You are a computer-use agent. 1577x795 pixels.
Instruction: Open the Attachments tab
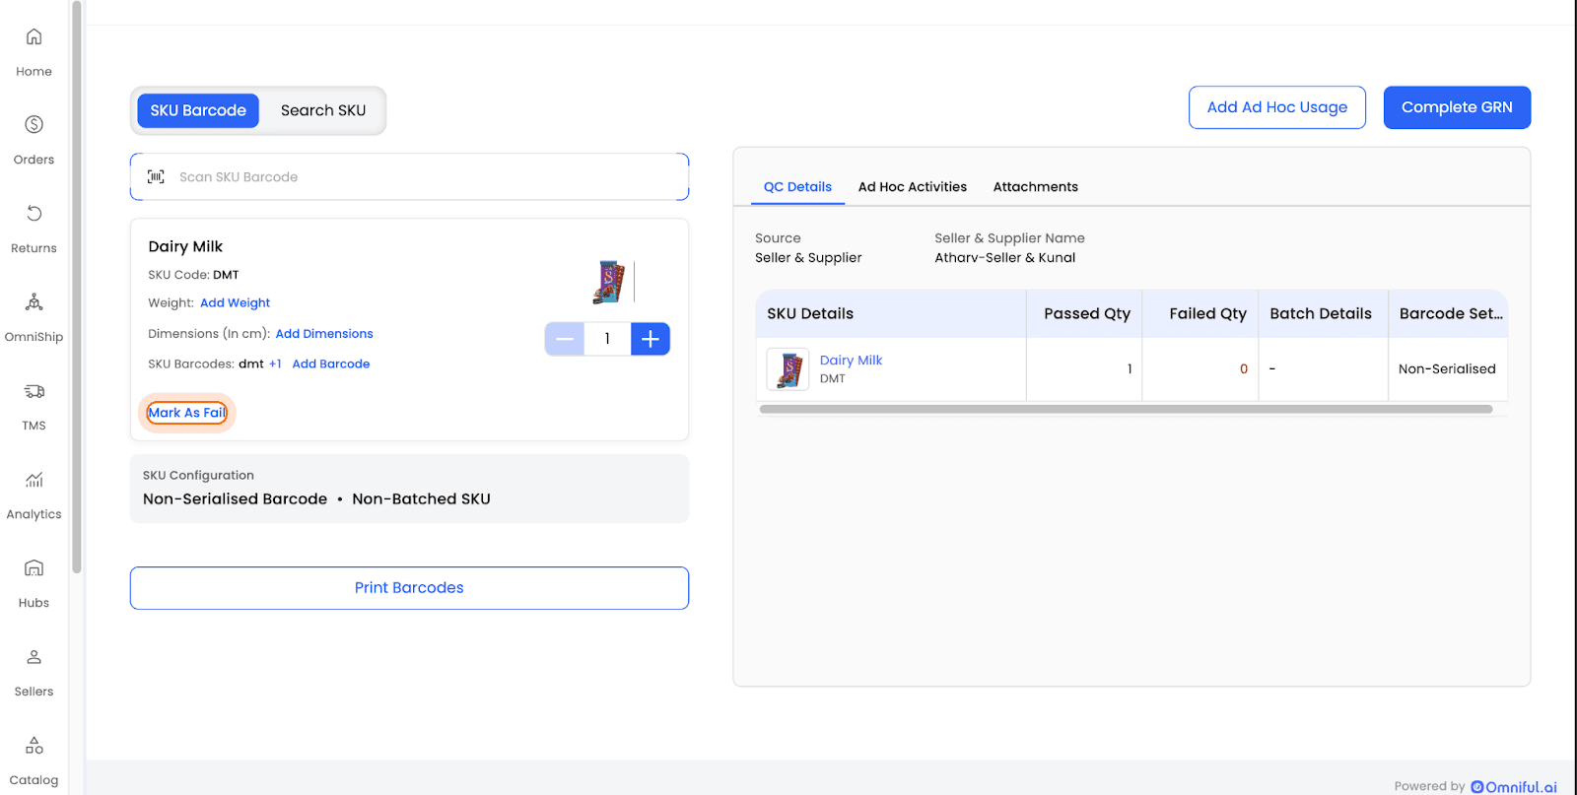1035,187
